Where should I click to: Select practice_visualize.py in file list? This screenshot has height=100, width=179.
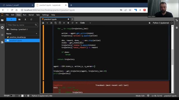[22, 37]
